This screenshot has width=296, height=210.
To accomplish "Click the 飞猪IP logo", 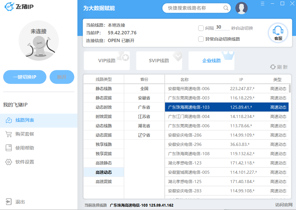I will click(19, 6).
